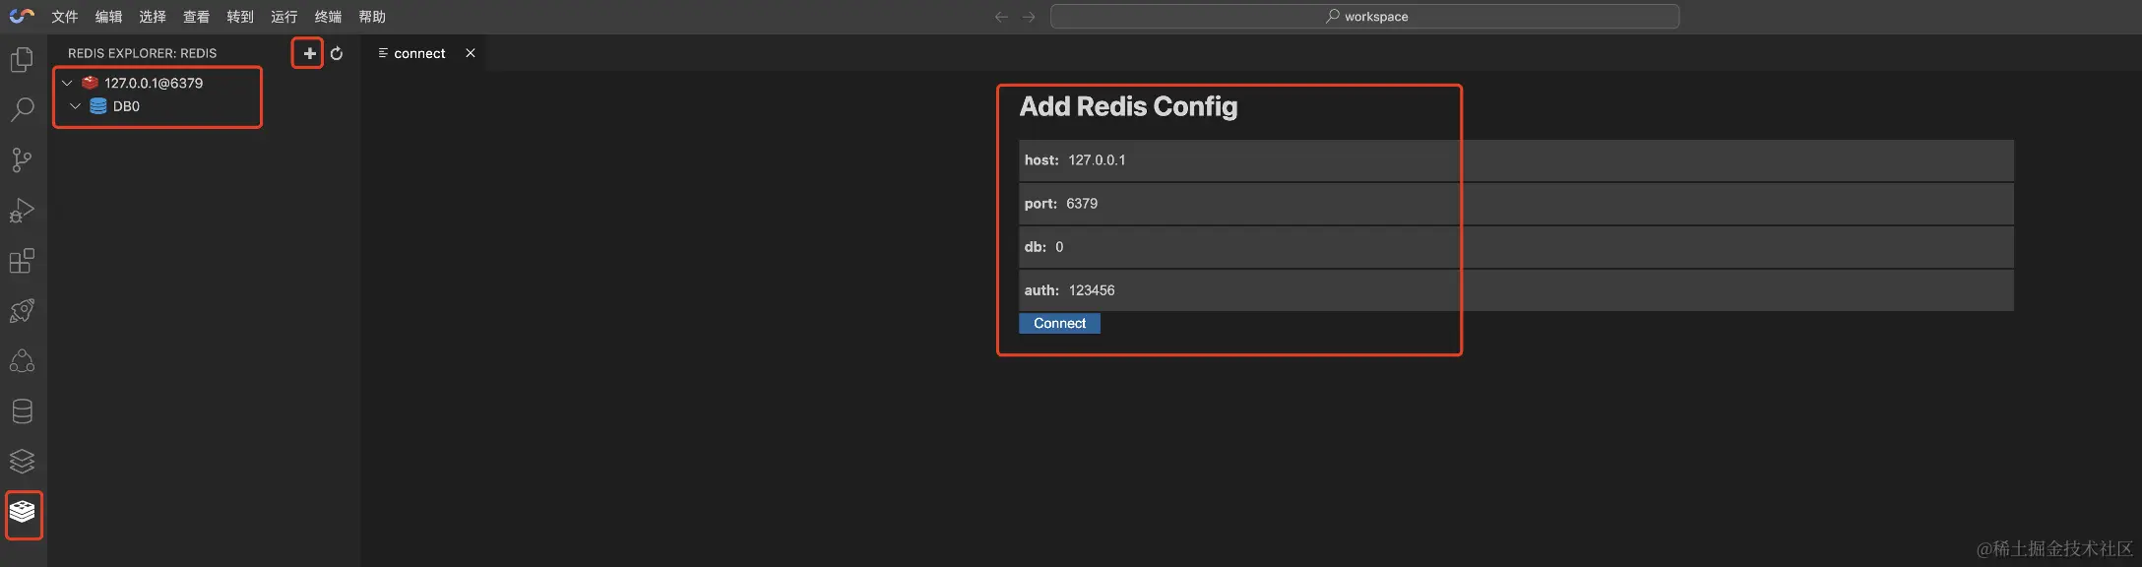The image size is (2142, 567).
Task: Click the rocket icon in activity bar
Action: 22,310
